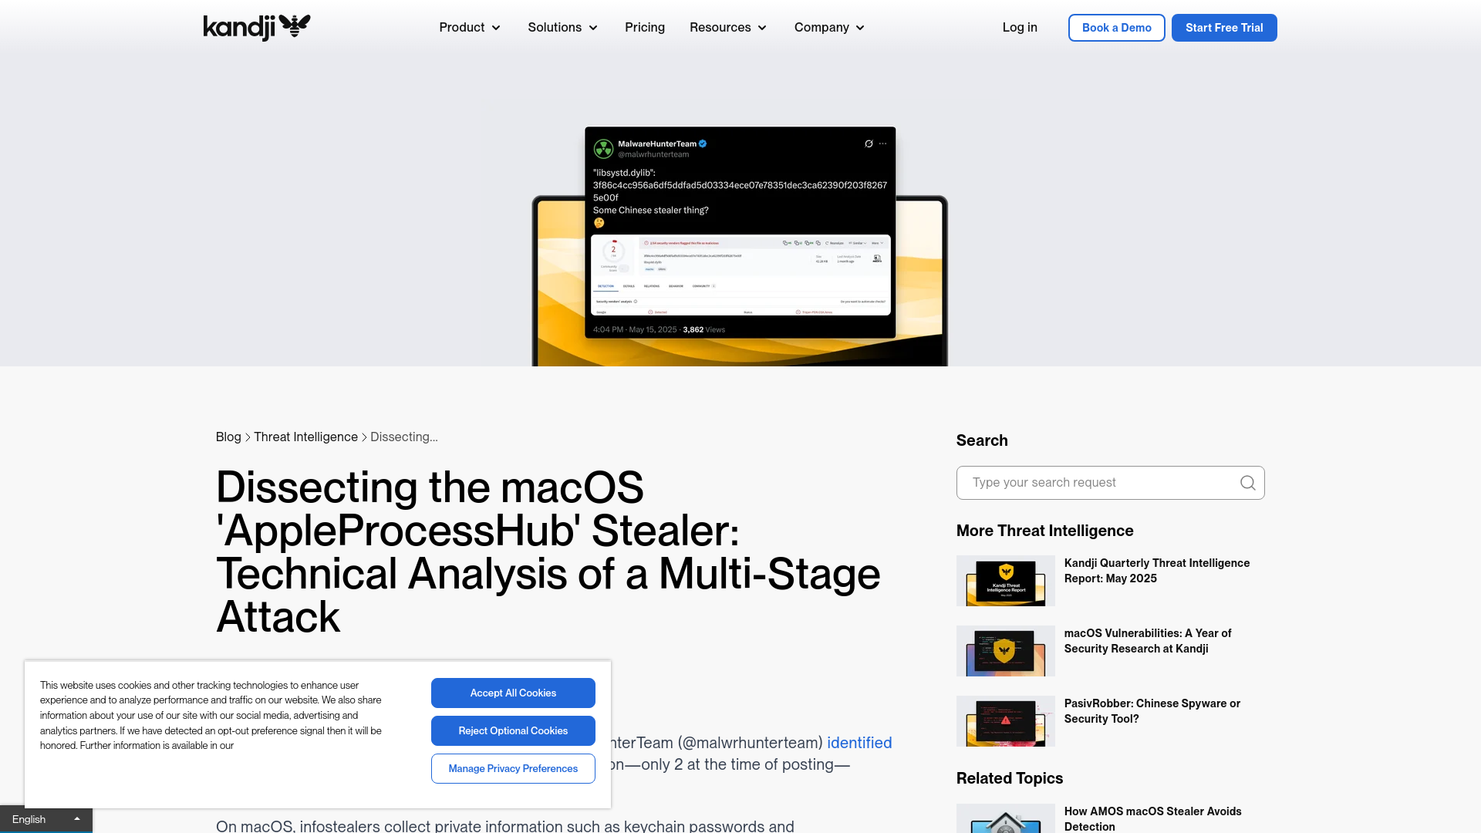Go to the Threat Intelligence breadcrumb

pos(305,437)
